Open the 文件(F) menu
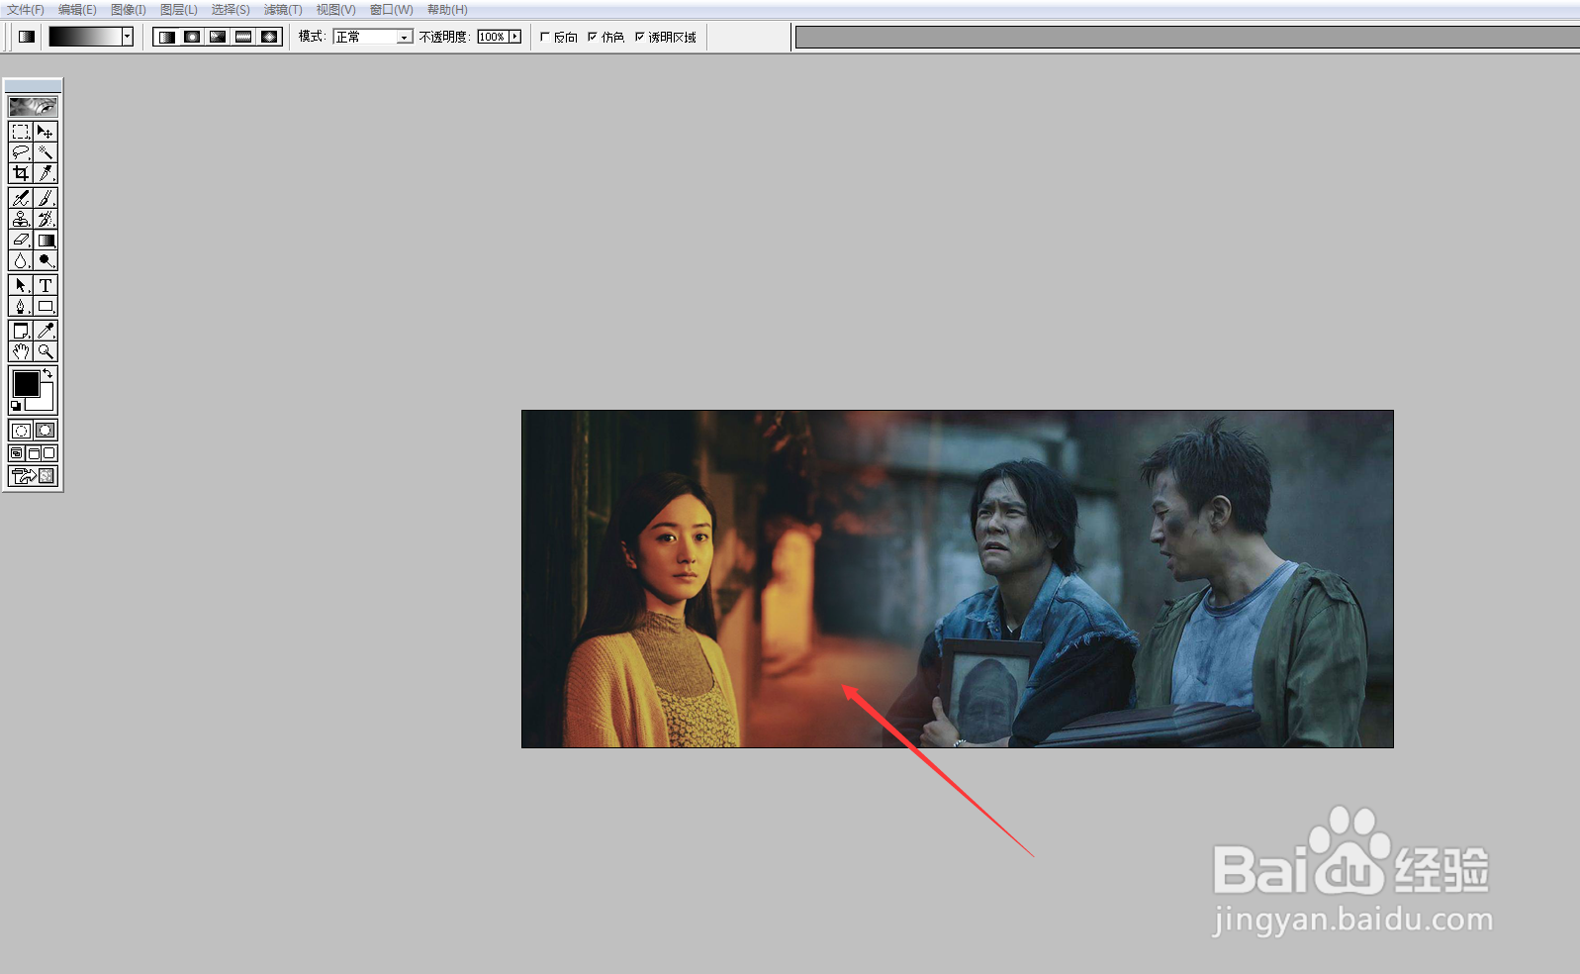 click(26, 10)
